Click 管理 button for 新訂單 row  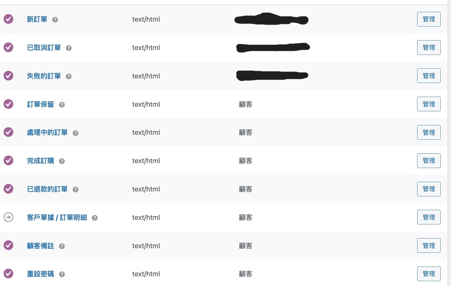click(x=428, y=19)
